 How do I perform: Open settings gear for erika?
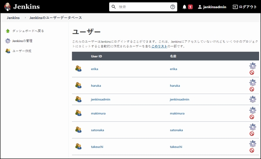click(252, 66)
